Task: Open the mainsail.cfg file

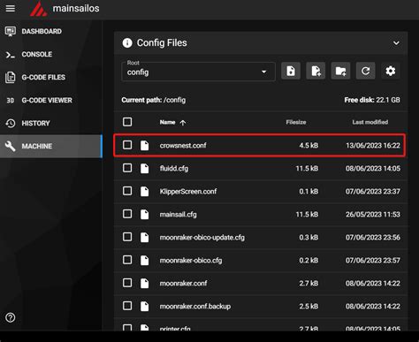Action: point(178,215)
